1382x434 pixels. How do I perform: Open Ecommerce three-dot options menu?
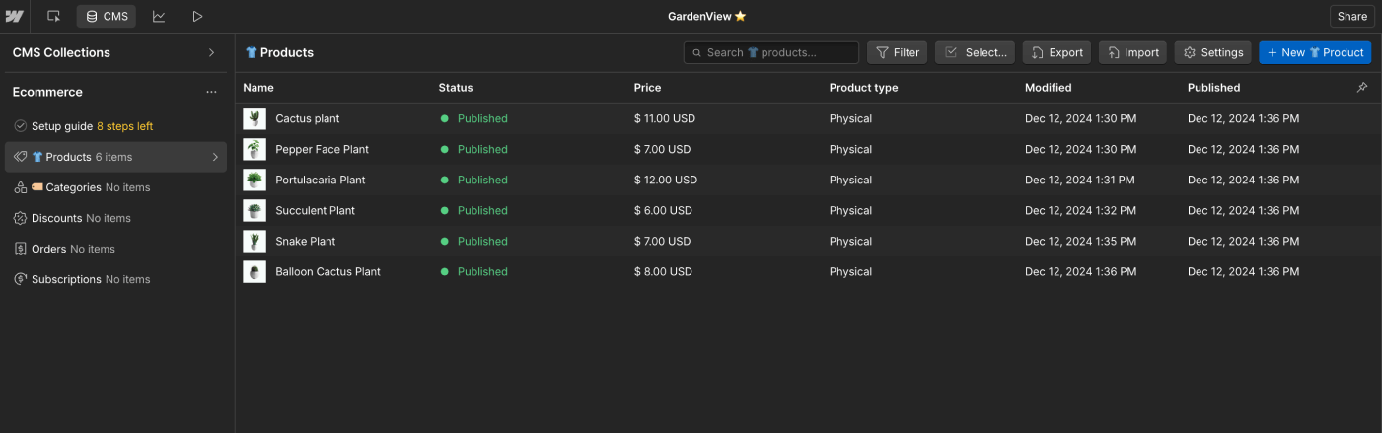click(x=211, y=92)
